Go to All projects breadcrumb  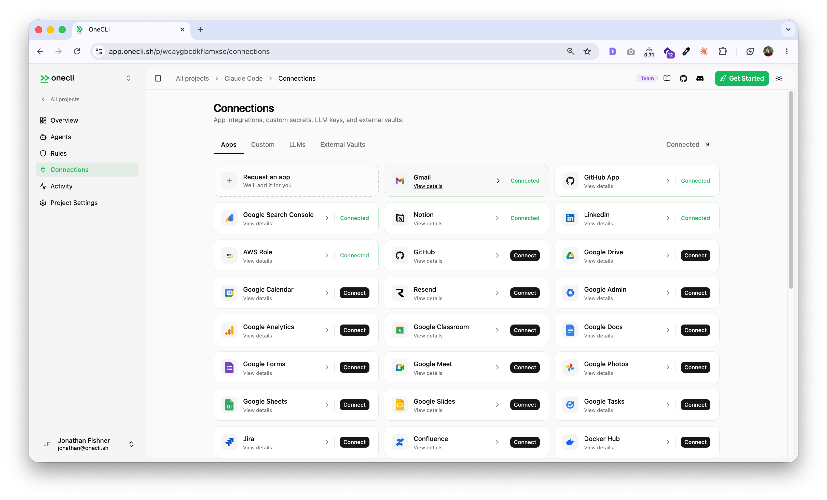tap(192, 79)
